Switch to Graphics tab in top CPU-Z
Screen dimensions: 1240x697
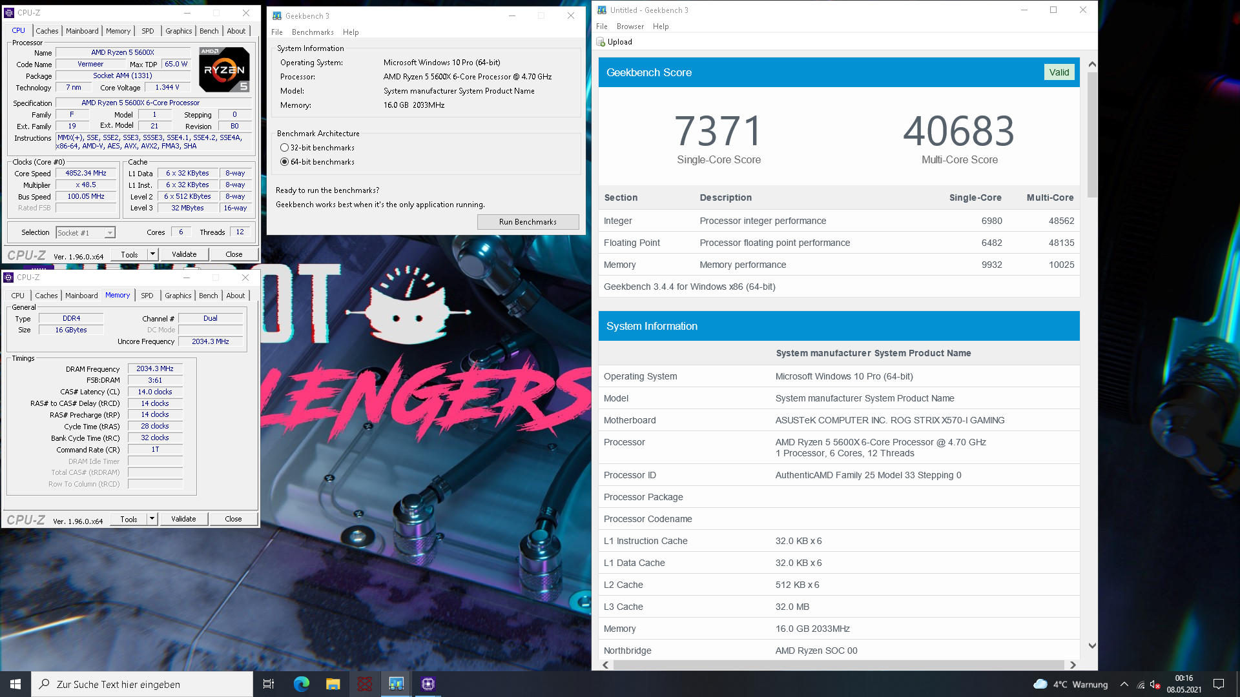click(x=179, y=31)
